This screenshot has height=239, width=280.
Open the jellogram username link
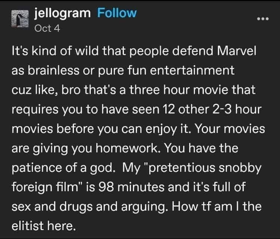(62, 13)
